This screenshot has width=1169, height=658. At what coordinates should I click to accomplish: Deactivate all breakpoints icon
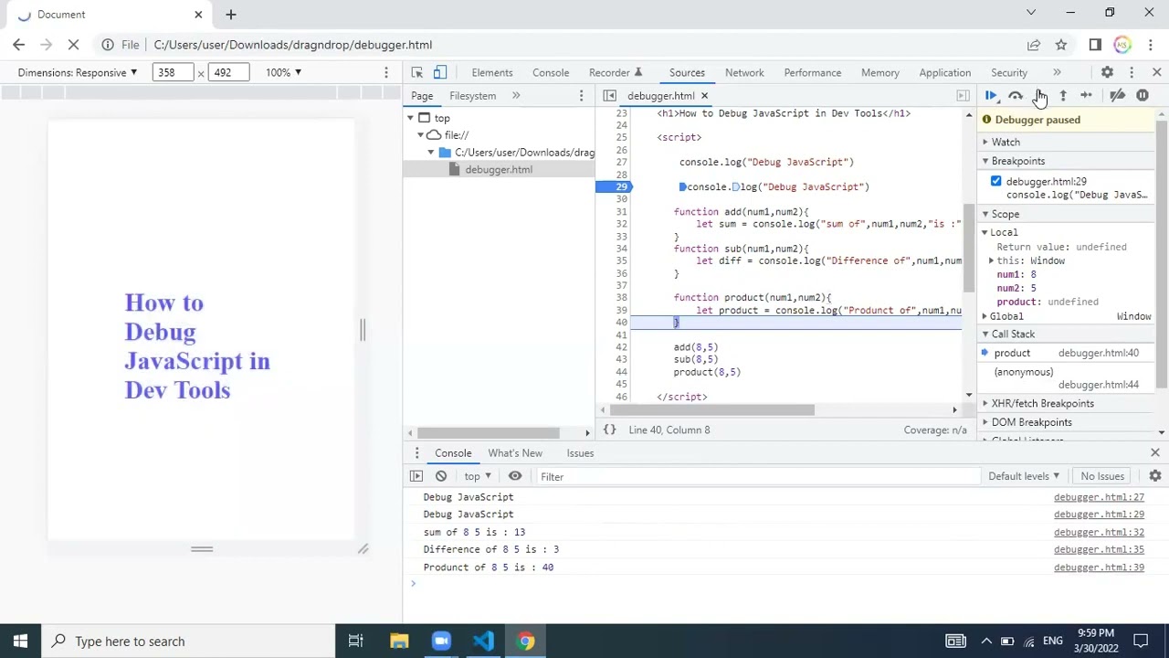(1118, 96)
